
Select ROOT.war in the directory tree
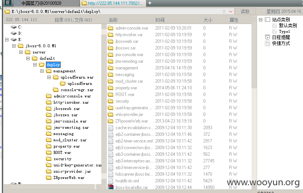[x=62, y=152]
